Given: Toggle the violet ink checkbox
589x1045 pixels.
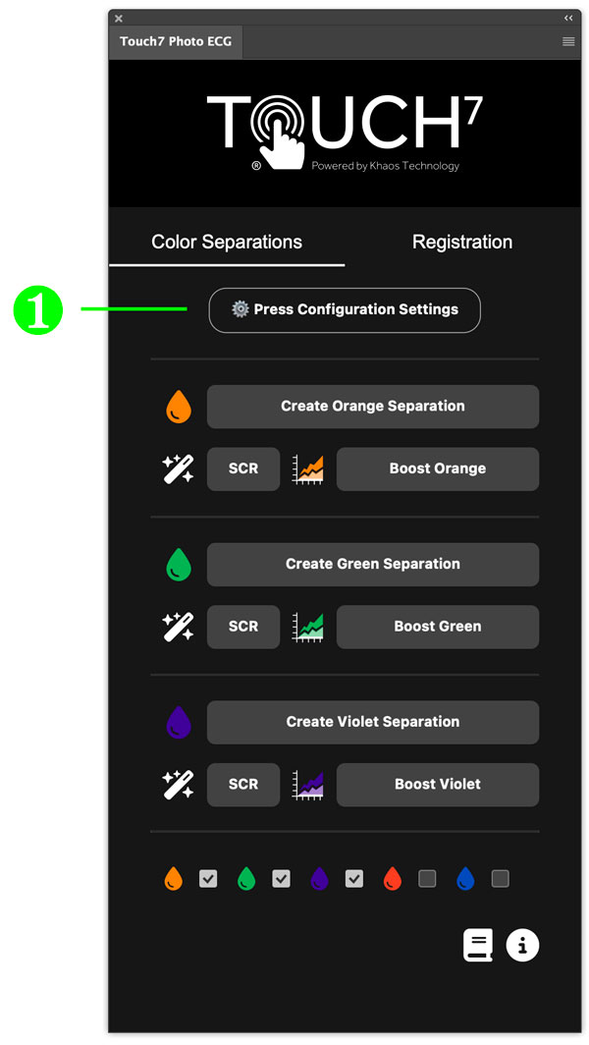Looking at the screenshot, I should tap(354, 879).
